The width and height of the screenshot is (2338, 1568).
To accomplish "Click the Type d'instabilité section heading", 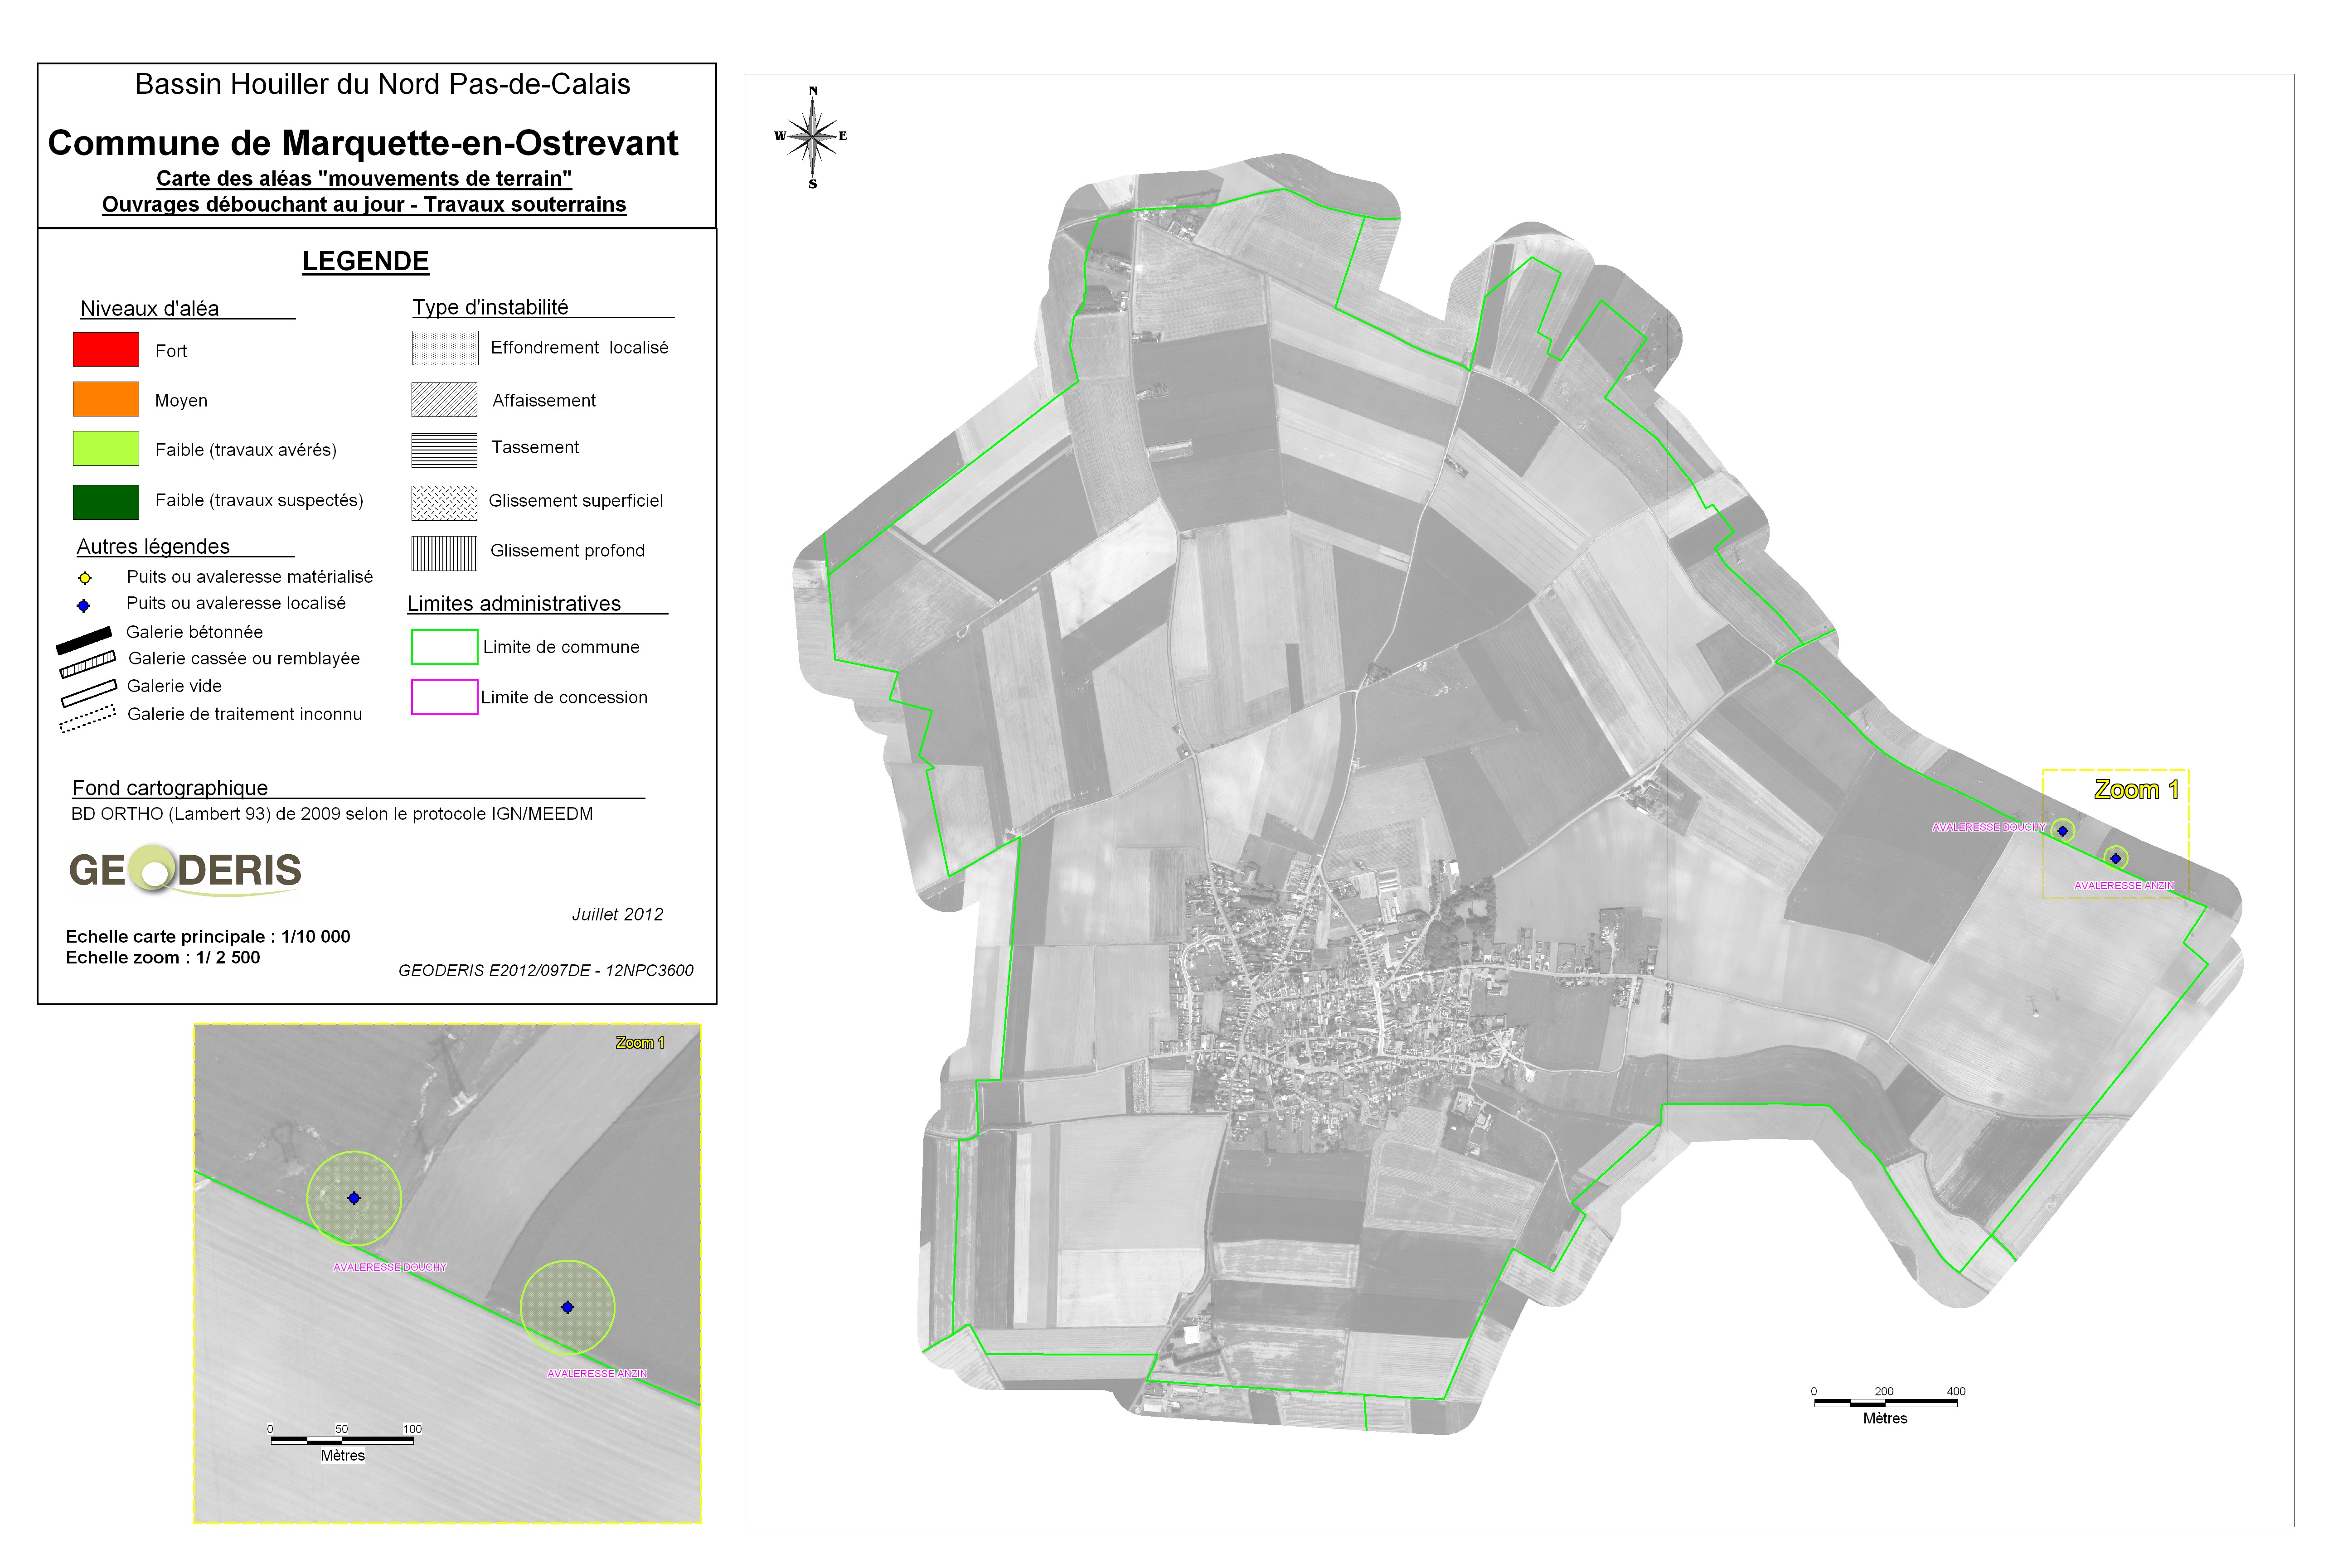I will click(x=490, y=308).
